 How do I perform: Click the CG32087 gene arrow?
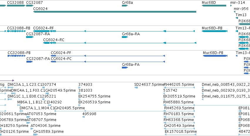(30, 6)
